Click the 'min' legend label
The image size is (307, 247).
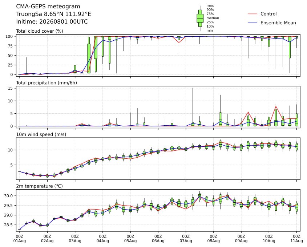tap(210, 31)
